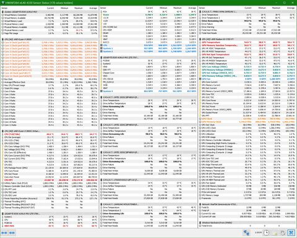
Task: Collapse the S.M.A.R.T. Samsung NVMe group at top right
Action: point(247,12)
